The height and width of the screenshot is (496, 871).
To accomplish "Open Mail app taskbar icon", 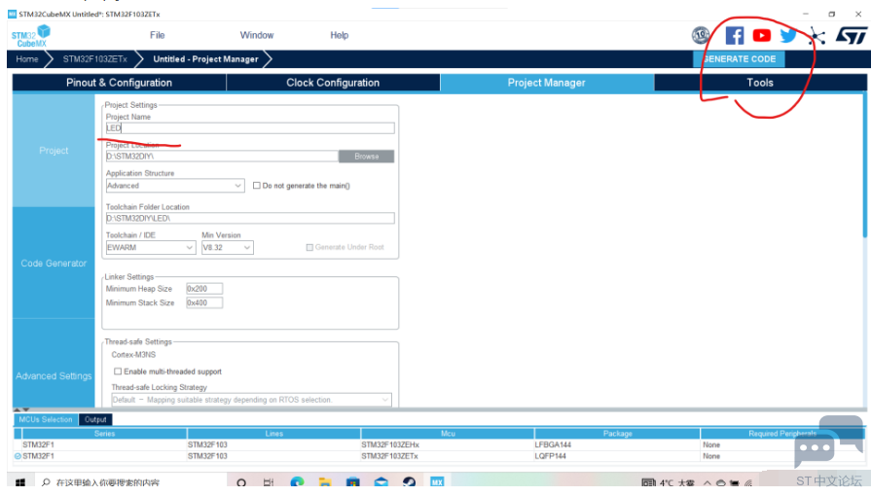I will (381, 482).
